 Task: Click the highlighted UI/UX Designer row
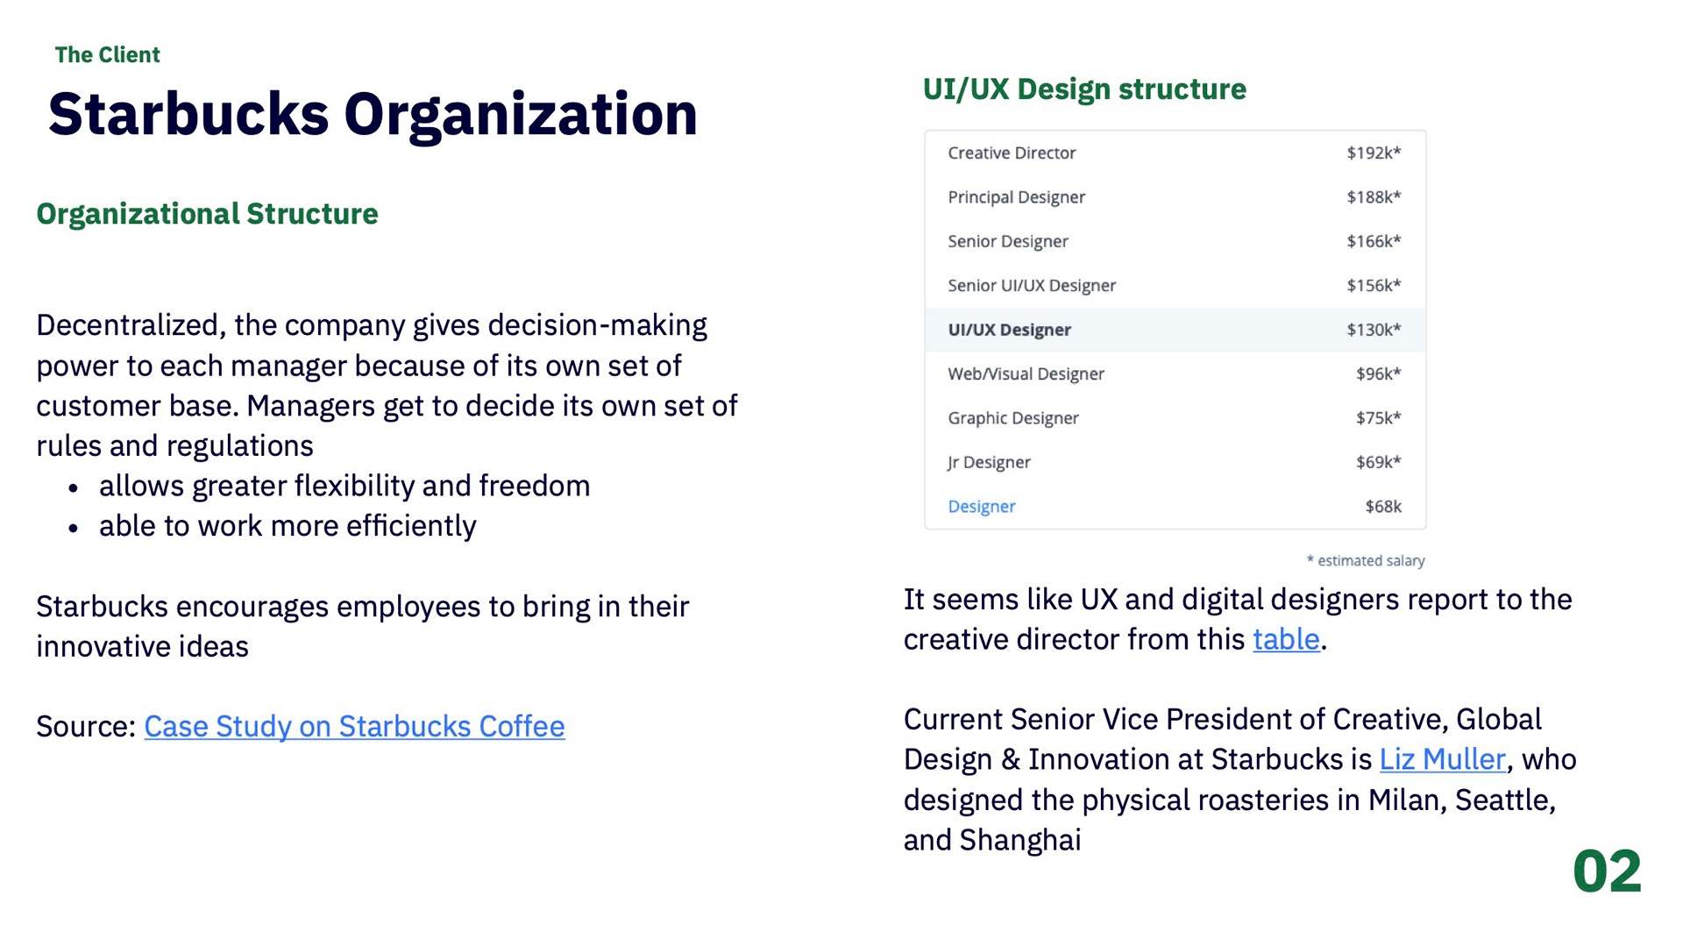(x=1175, y=330)
